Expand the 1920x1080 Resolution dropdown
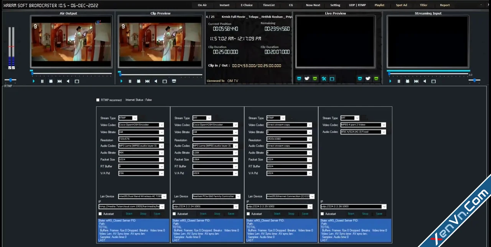 [x=289, y=140]
